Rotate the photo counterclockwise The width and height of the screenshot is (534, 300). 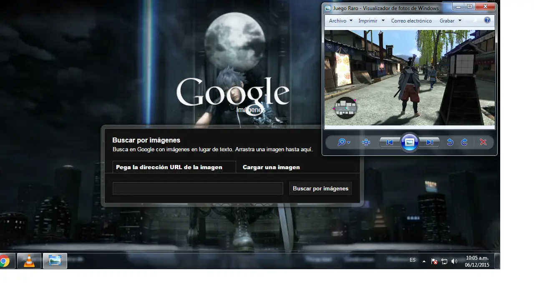click(450, 142)
